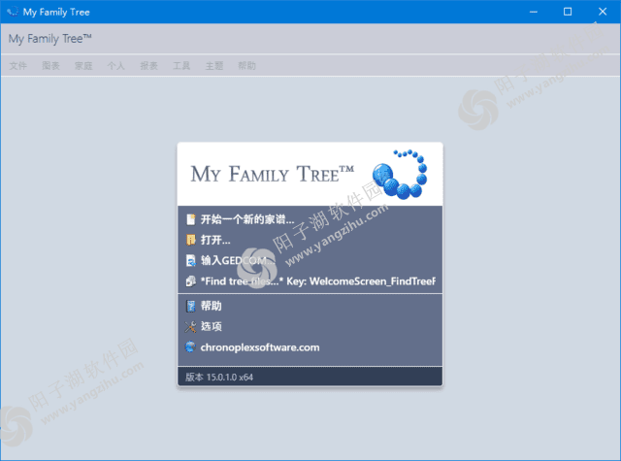
Task: Choose 输入GEDCOM... to import a file
Action: point(238,261)
